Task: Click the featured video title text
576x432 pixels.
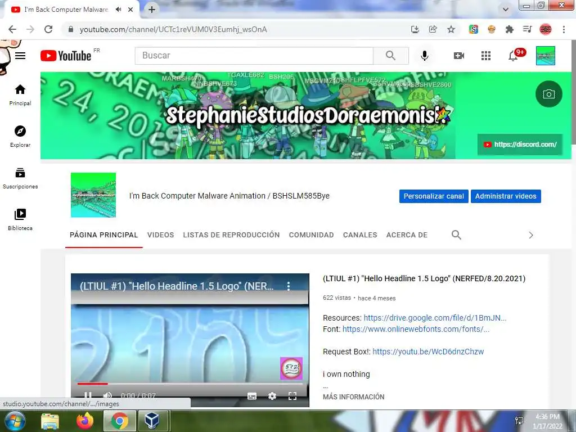Action: (424, 278)
